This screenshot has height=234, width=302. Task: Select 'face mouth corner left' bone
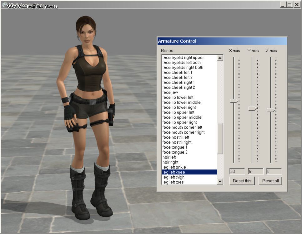(189, 127)
